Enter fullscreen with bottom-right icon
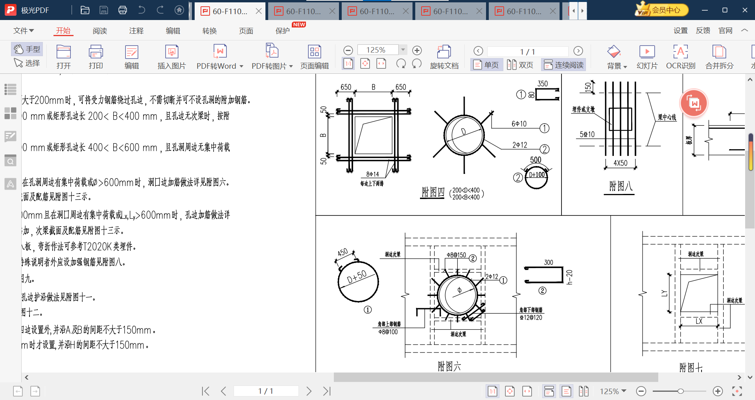The width and height of the screenshot is (755, 400). coord(737,391)
